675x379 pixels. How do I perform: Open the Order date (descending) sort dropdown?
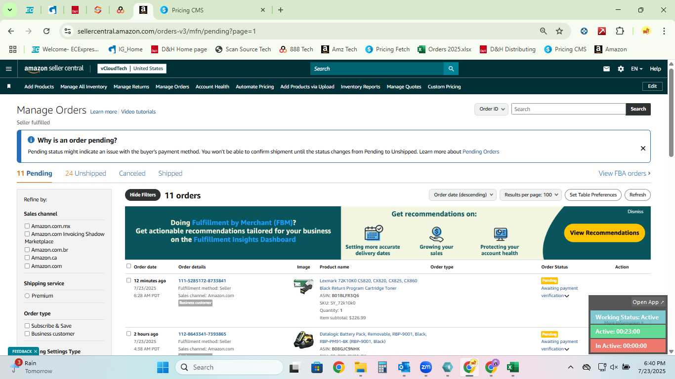point(463,195)
